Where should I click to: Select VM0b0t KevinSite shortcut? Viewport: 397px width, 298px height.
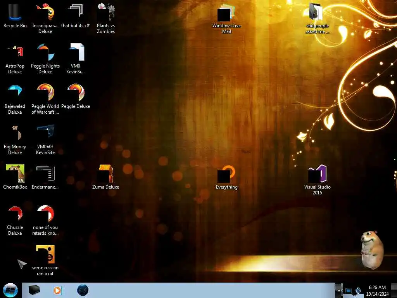pos(45,140)
